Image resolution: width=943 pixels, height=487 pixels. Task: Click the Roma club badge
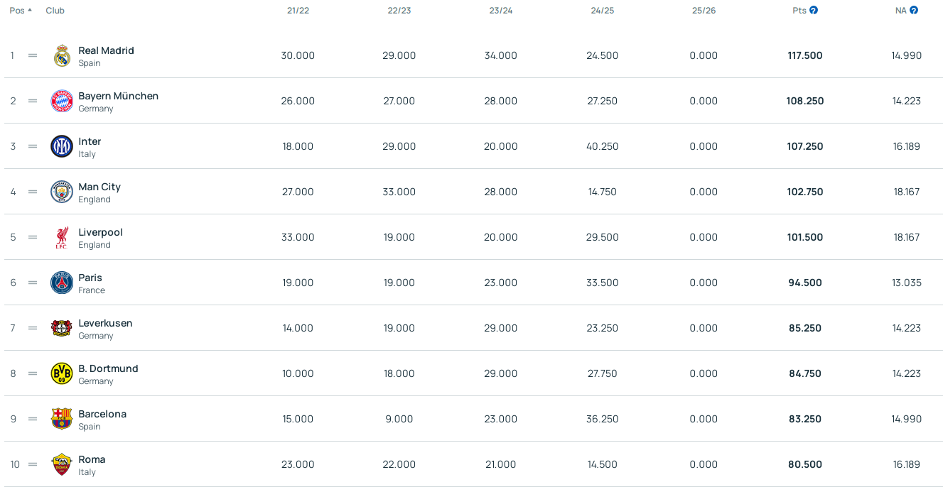point(62,464)
